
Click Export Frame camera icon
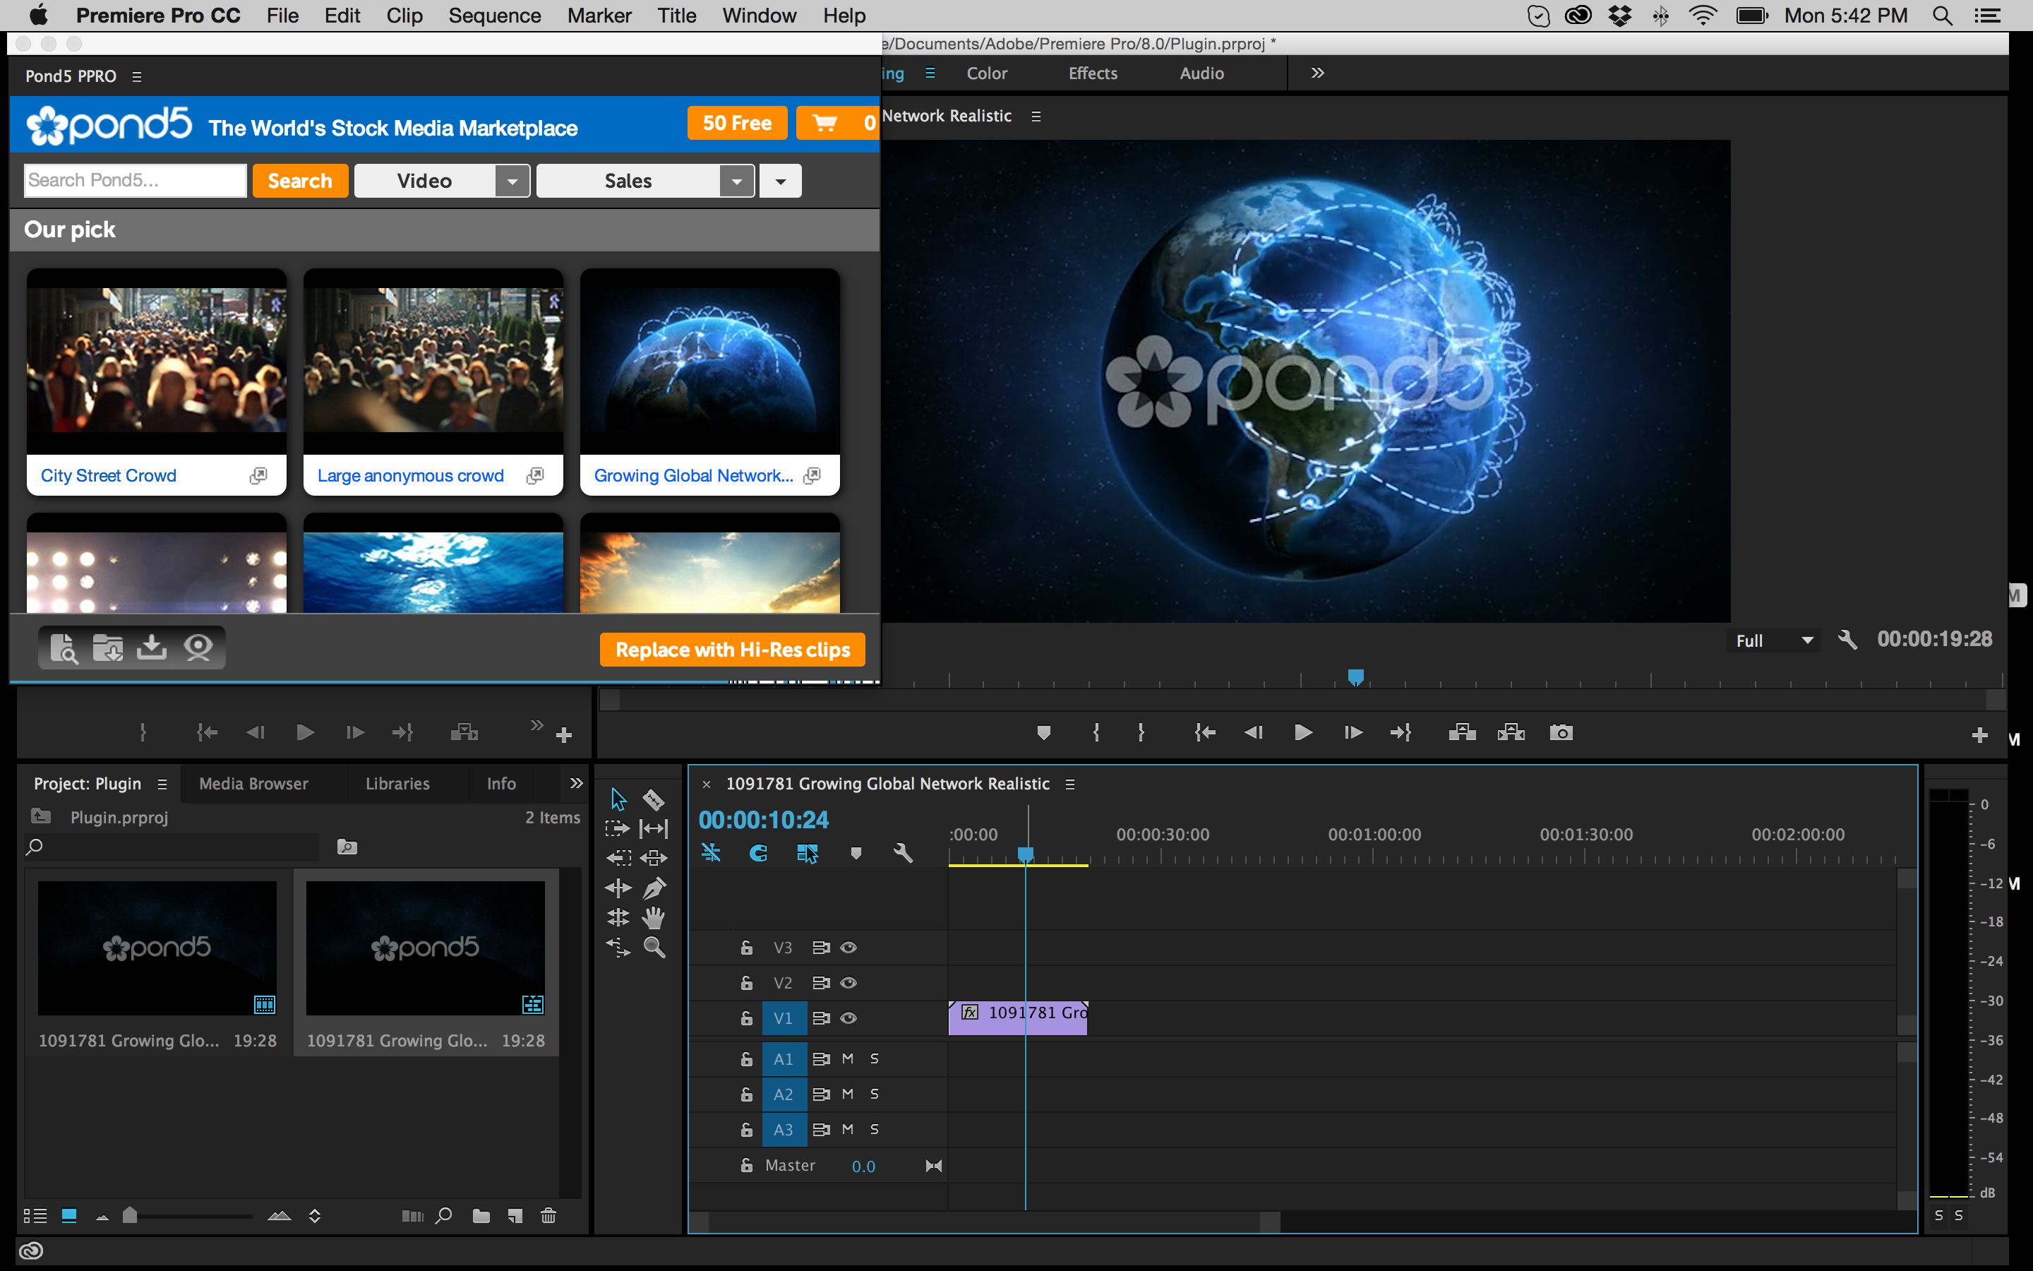(1561, 732)
